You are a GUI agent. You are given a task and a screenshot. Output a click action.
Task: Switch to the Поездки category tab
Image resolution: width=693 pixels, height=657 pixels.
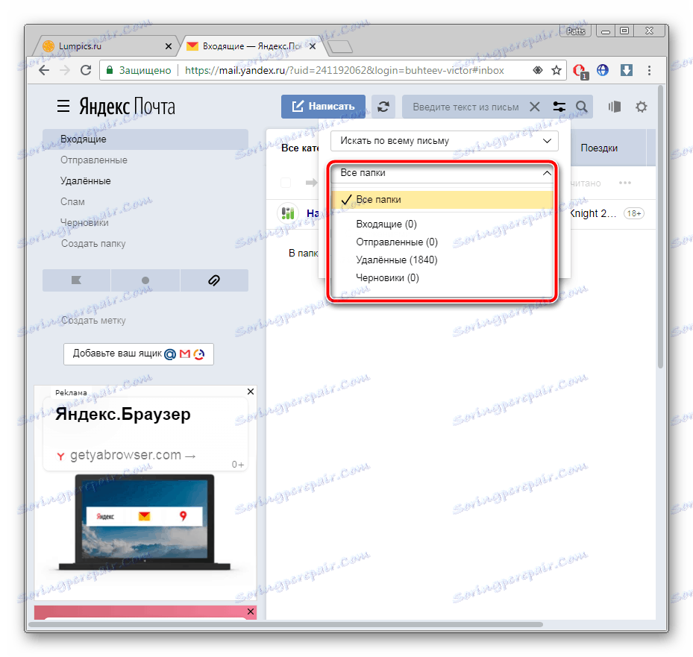coord(599,148)
